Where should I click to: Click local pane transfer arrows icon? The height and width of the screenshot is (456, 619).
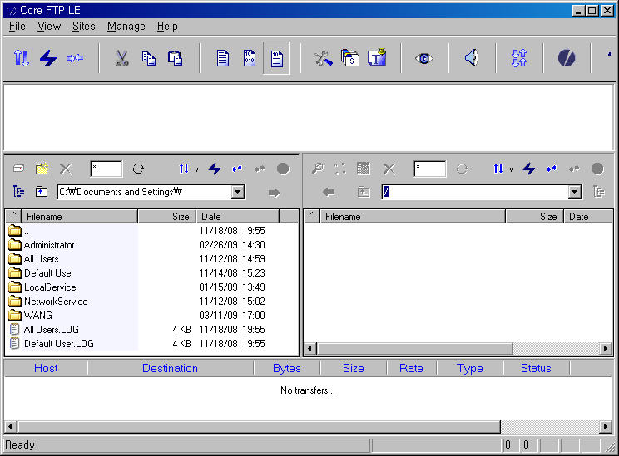(184, 169)
